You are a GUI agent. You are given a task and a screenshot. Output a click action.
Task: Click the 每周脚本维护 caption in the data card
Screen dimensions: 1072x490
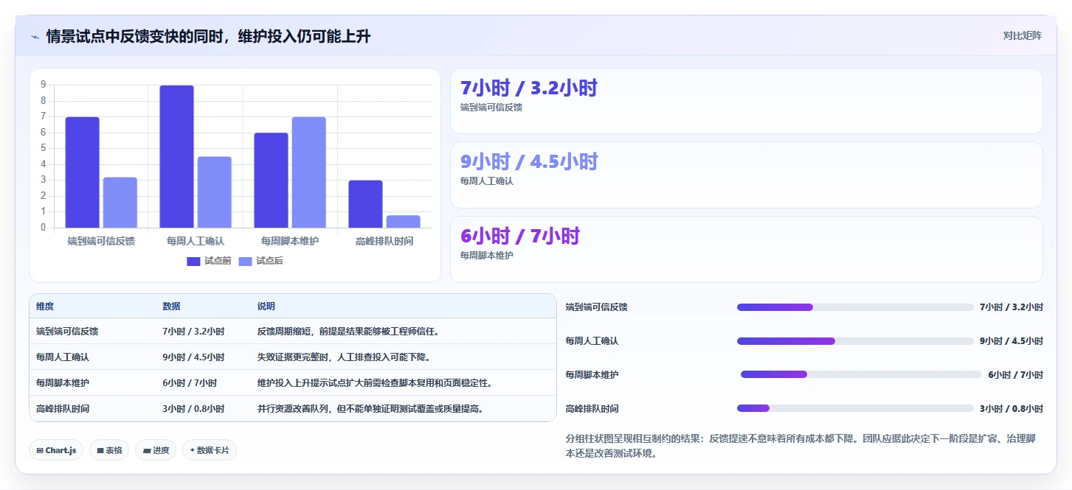tap(487, 256)
